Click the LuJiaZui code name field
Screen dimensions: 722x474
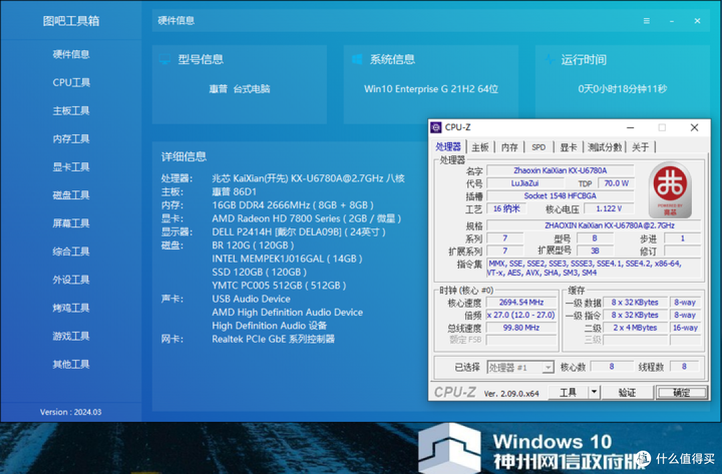click(x=525, y=184)
